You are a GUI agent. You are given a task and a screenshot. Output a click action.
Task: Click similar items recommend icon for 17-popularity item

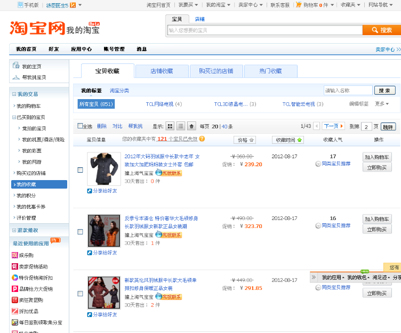(318, 164)
